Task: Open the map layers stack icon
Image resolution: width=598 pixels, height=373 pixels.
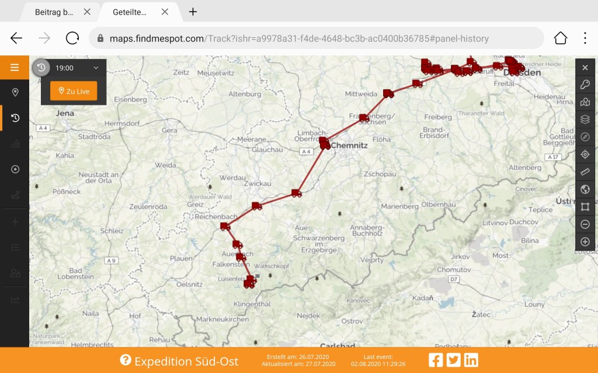Action: 585,119
